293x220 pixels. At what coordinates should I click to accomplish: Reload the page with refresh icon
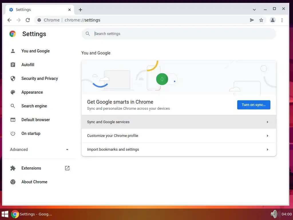pos(28,20)
